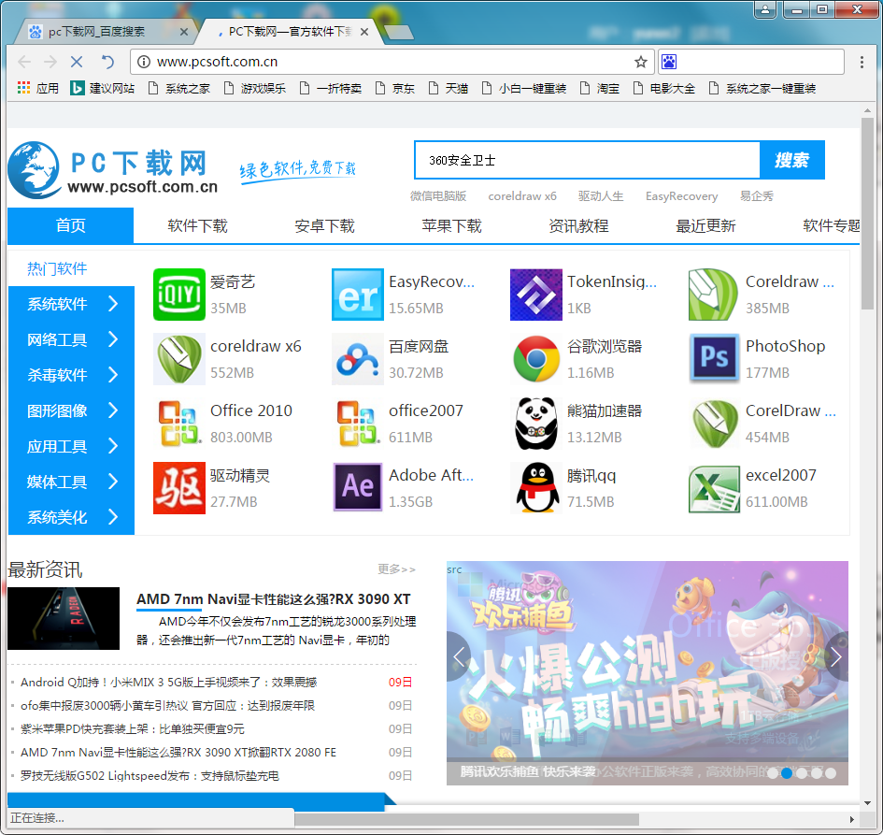Focus the site search field with 360安全卫士
The height and width of the screenshot is (835, 883).
[x=588, y=160]
